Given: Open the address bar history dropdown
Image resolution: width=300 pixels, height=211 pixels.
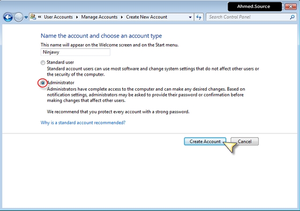Looking at the screenshot, I should coord(190,17).
